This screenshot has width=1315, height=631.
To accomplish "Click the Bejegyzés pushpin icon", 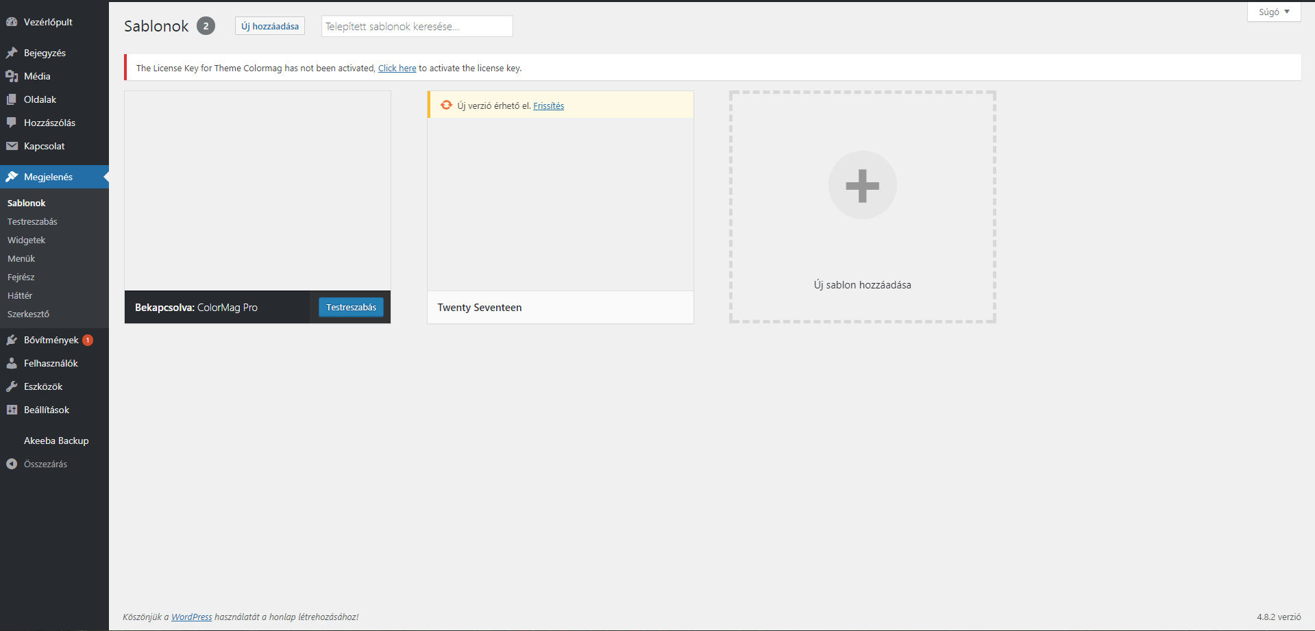I will point(12,53).
